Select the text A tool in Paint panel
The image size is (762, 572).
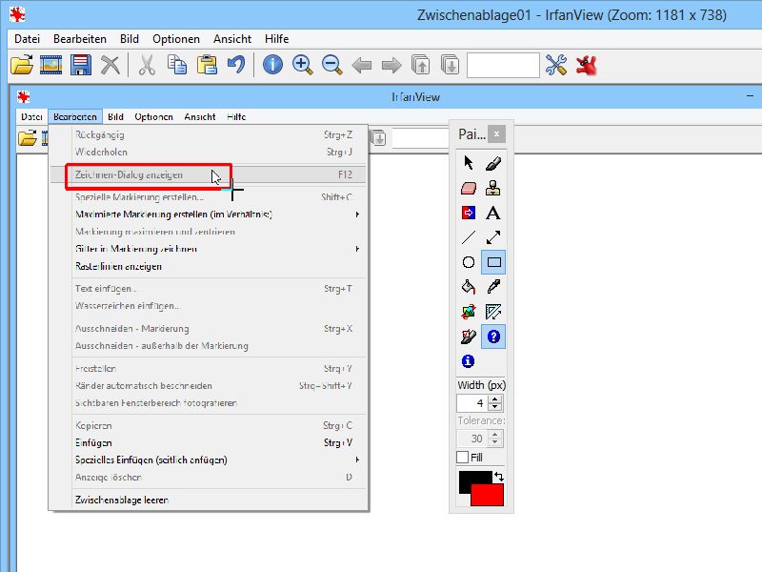click(493, 213)
